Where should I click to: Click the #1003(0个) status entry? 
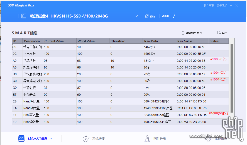(218, 59)
